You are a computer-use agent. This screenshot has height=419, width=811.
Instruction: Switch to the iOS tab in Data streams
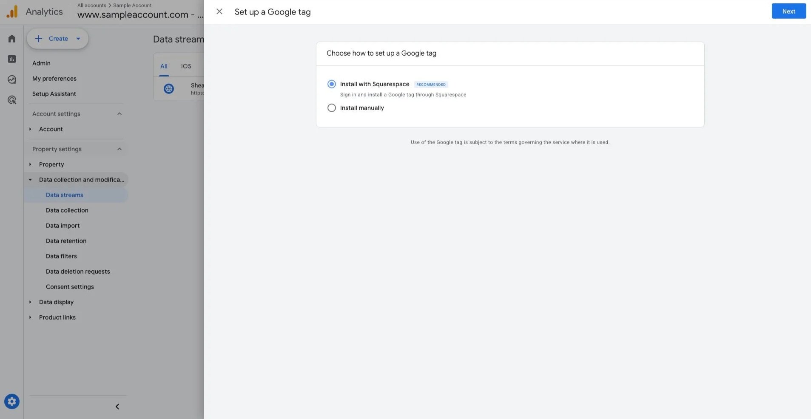pos(186,66)
